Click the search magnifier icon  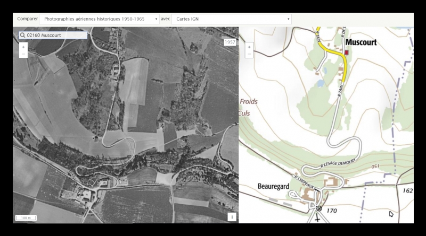pos(22,35)
